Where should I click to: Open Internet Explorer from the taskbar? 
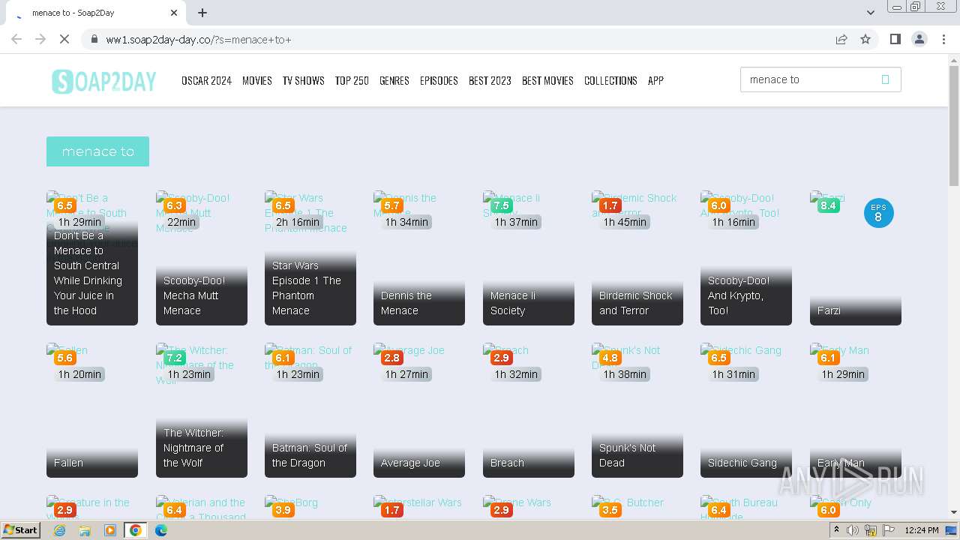[60, 530]
